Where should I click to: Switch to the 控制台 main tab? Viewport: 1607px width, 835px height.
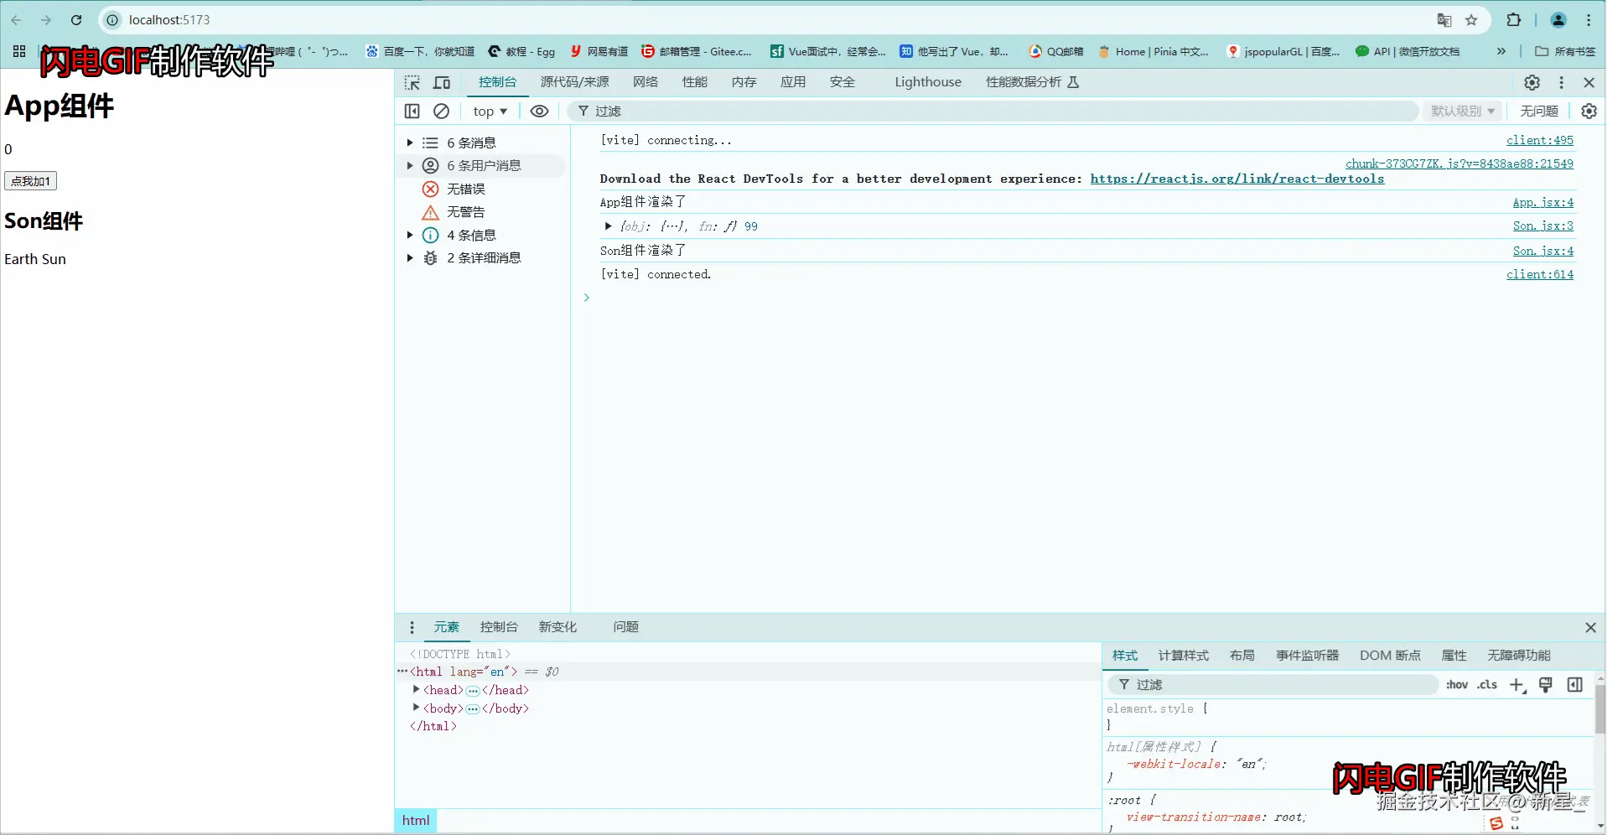[497, 81]
